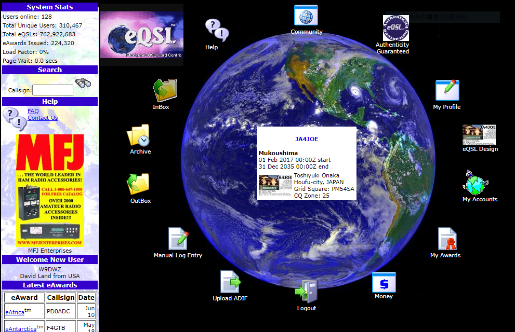Click the binoculars search icon
The height and width of the screenshot is (332, 515).
pyautogui.click(x=83, y=83)
